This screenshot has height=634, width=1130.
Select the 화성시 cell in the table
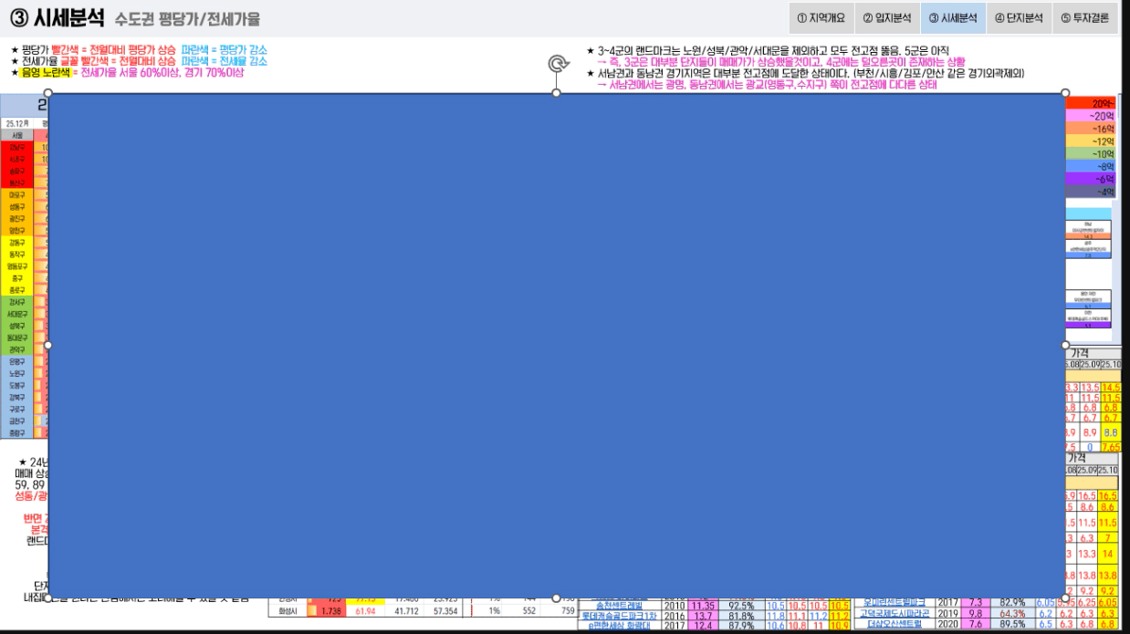(287, 611)
